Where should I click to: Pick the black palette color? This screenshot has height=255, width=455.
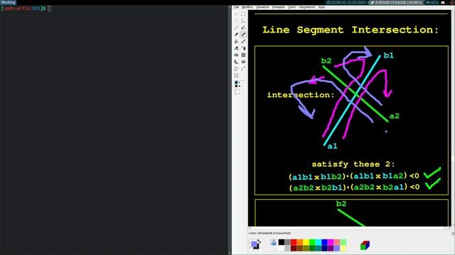point(282,242)
